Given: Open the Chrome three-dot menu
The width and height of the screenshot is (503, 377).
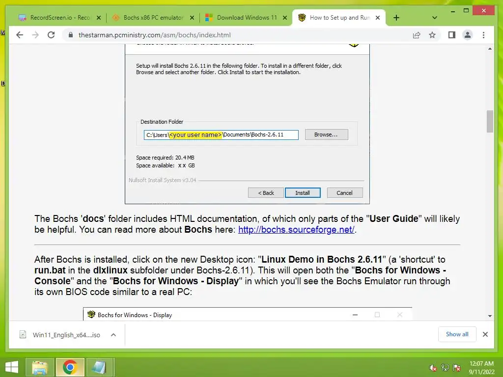Looking at the screenshot, I should pos(483,35).
